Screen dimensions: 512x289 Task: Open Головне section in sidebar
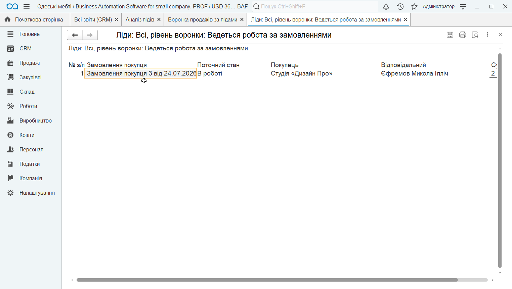[31, 34]
